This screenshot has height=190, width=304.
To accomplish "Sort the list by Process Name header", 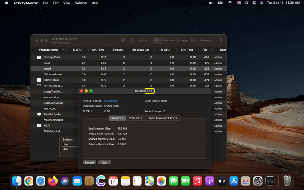I will (48, 50).
